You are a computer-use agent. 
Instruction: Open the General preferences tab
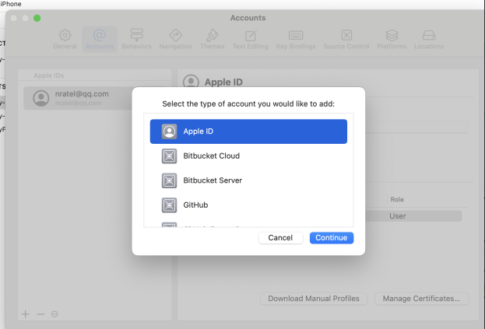(x=65, y=39)
